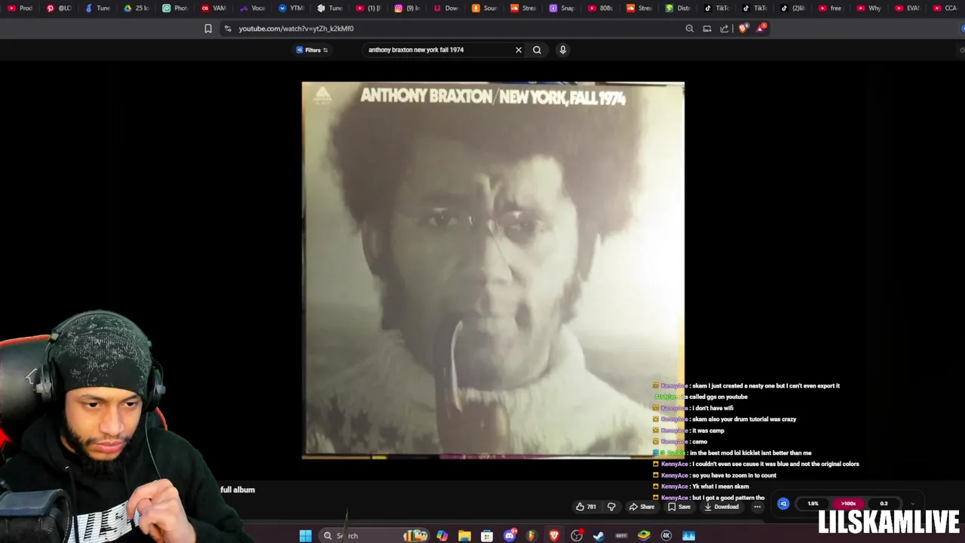This screenshot has width=965, height=543.
Task: Click the taskbar Search box
Action: click(373, 535)
